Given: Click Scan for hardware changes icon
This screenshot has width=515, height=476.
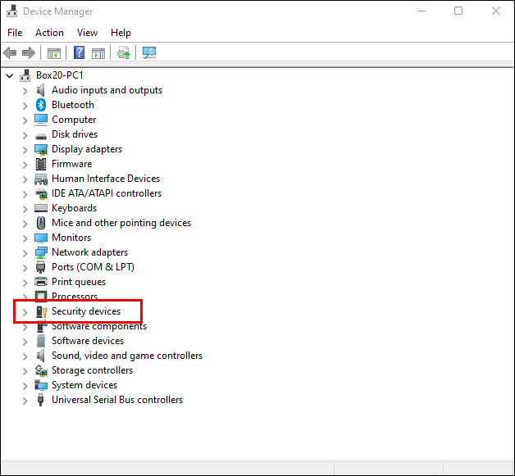Looking at the screenshot, I should (x=149, y=52).
